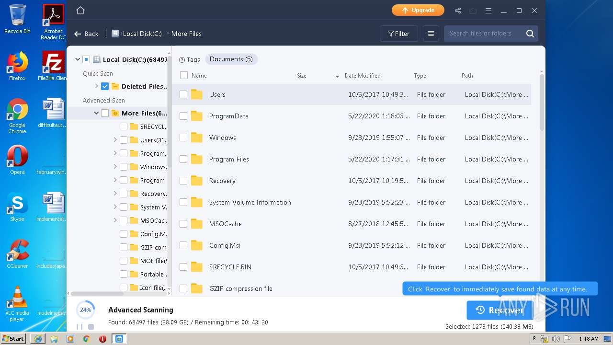The image size is (613, 345).
Task: Expand the Deleted Files tree node
Action: point(96,86)
